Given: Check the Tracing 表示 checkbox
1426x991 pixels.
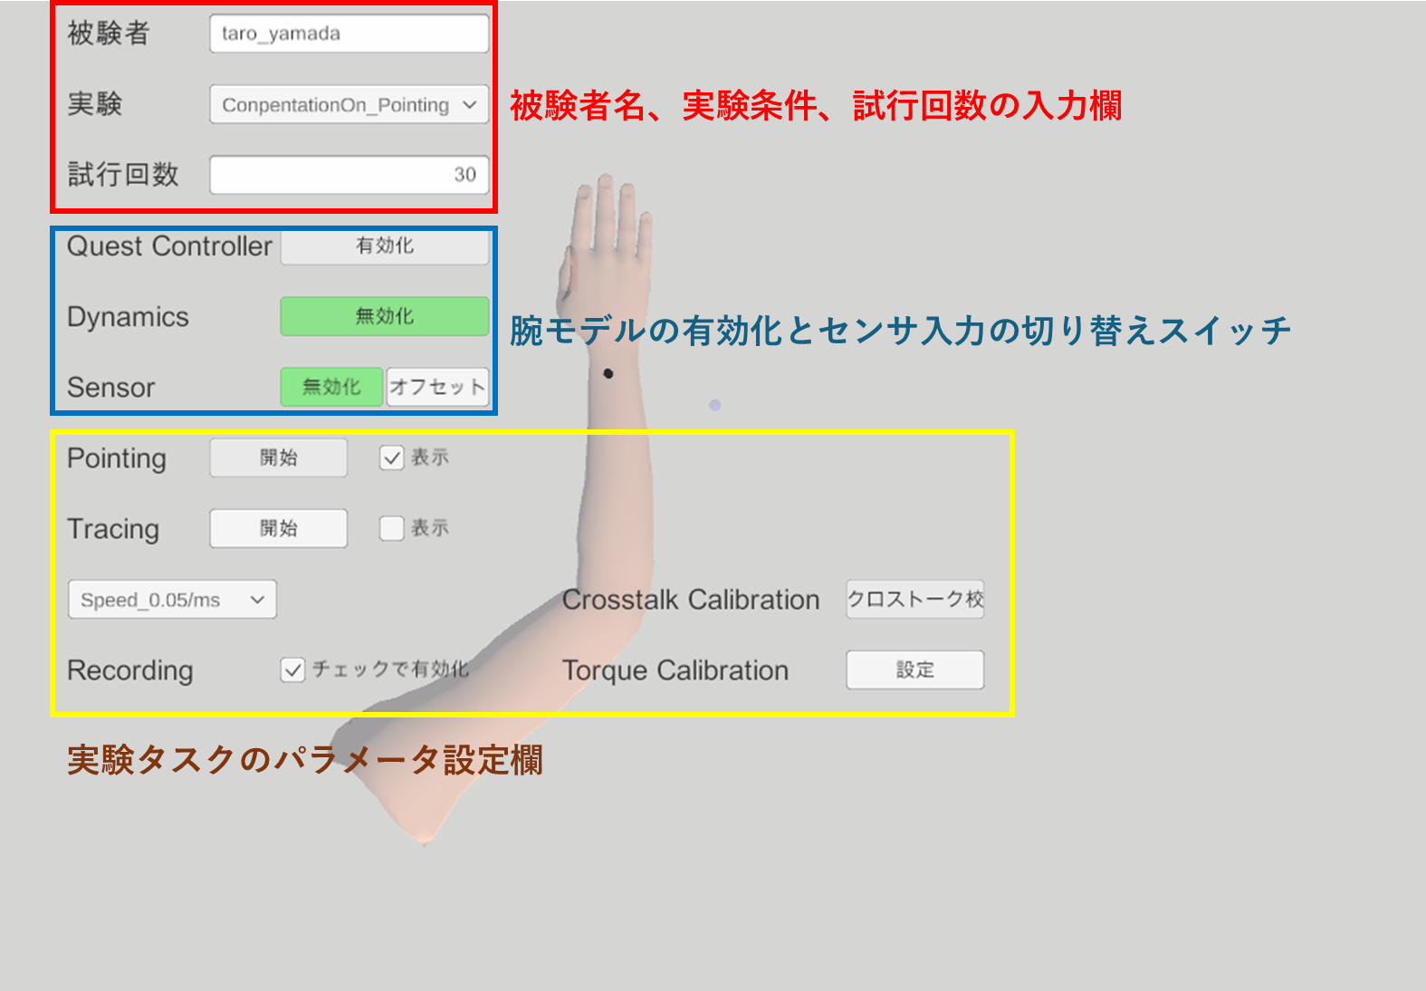Looking at the screenshot, I should click(x=391, y=528).
